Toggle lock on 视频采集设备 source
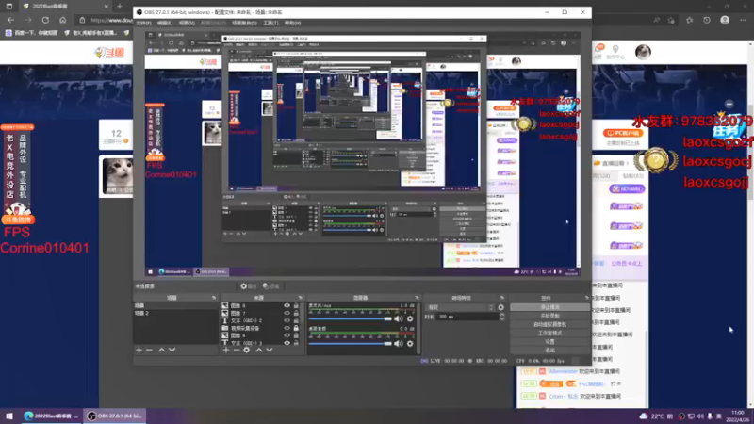Screen dimensions: 754x424 click(296, 328)
